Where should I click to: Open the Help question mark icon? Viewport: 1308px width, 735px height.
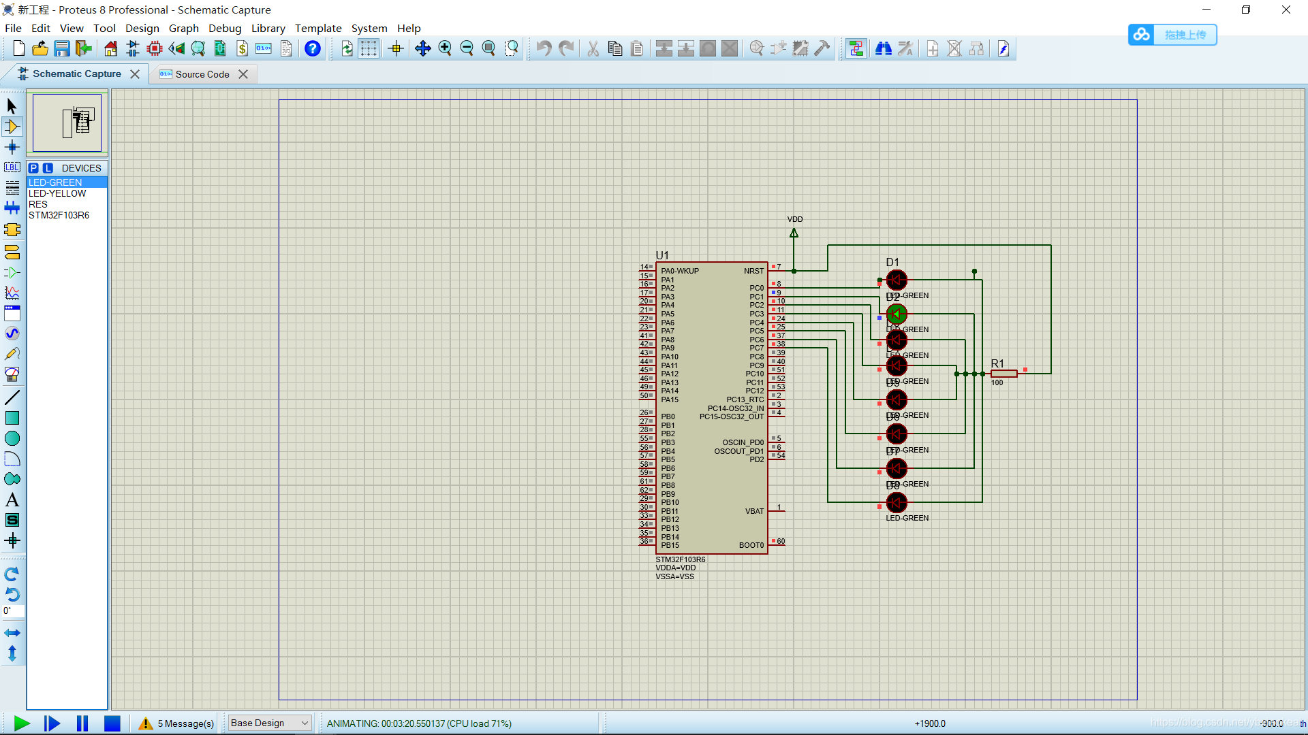point(313,48)
